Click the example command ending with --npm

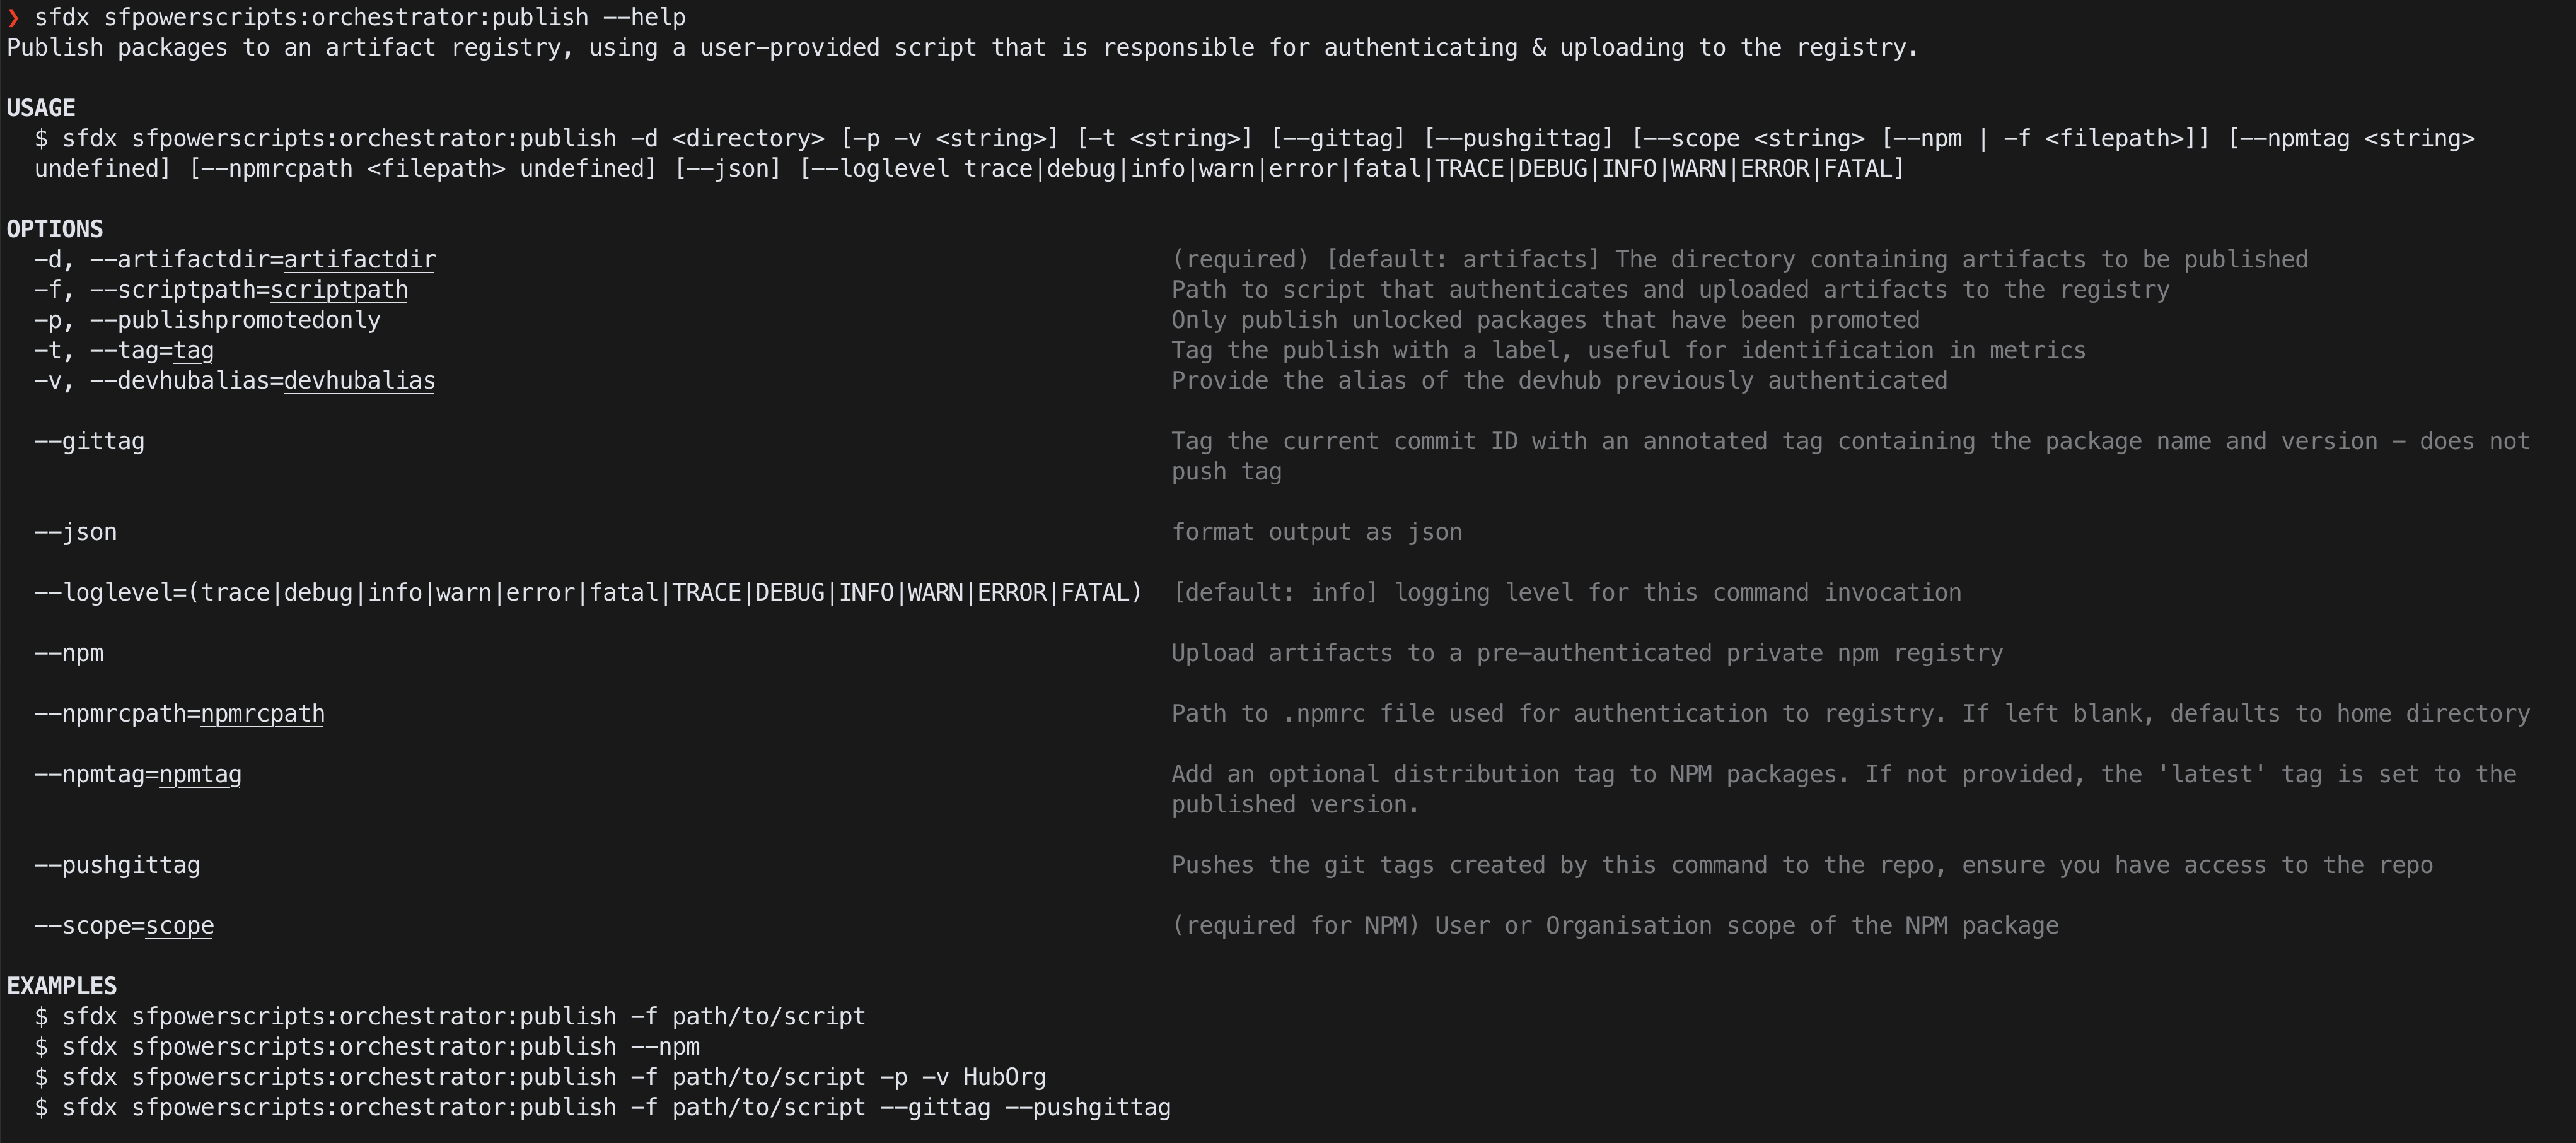click(367, 1047)
